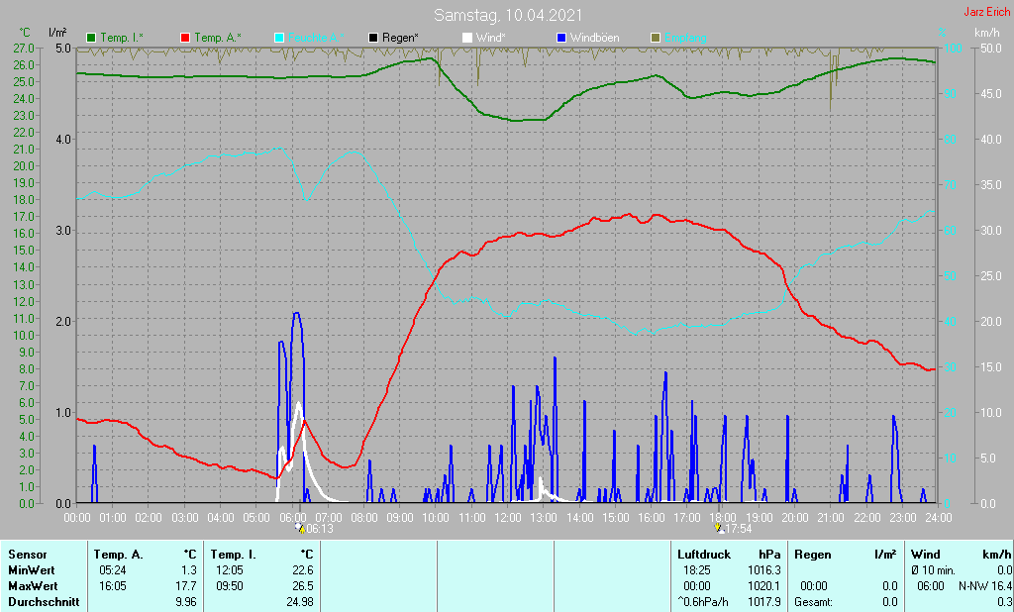Click the blue Windböen legend swatch
The image size is (1014, 612).
point(560,38)
